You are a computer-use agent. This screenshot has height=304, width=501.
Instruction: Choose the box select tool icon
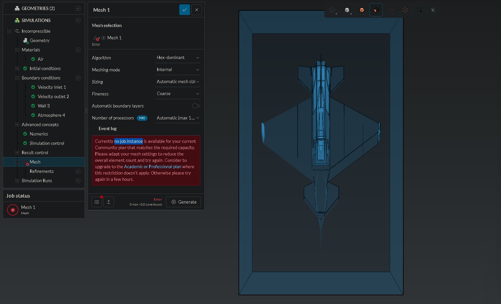point(419,10)
